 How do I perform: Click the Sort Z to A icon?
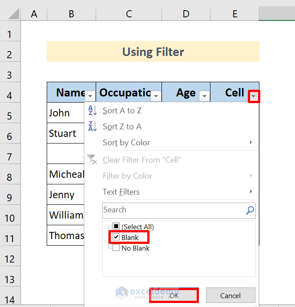tap(93, 126)
